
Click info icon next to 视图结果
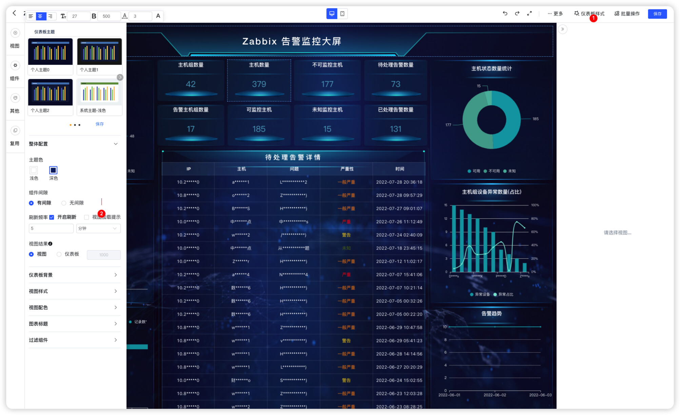[50, 244]
